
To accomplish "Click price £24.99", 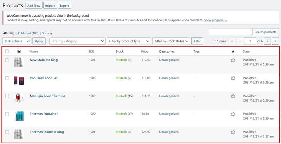I will [x=146, y=132].
